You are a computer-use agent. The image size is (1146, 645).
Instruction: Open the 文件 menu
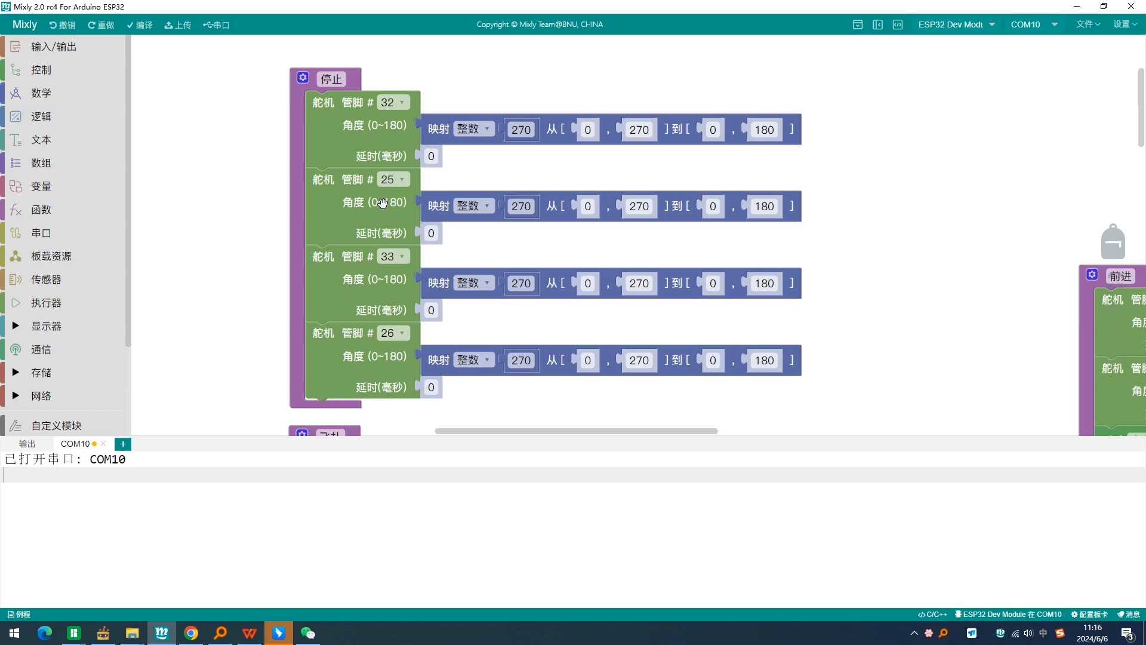coord(1088,24)
